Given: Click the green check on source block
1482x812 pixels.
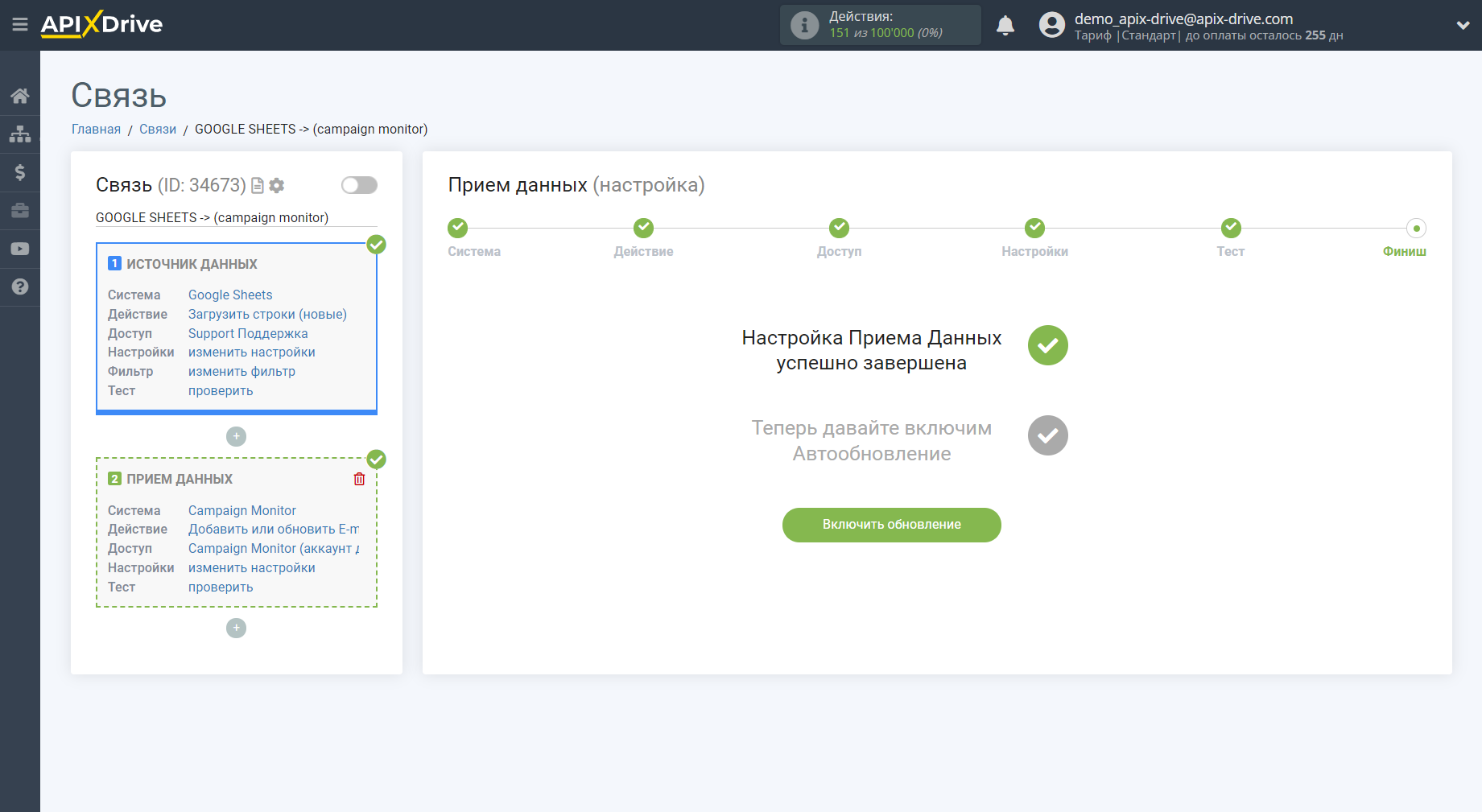Looking at the screenshot, I should click(376, 245).
